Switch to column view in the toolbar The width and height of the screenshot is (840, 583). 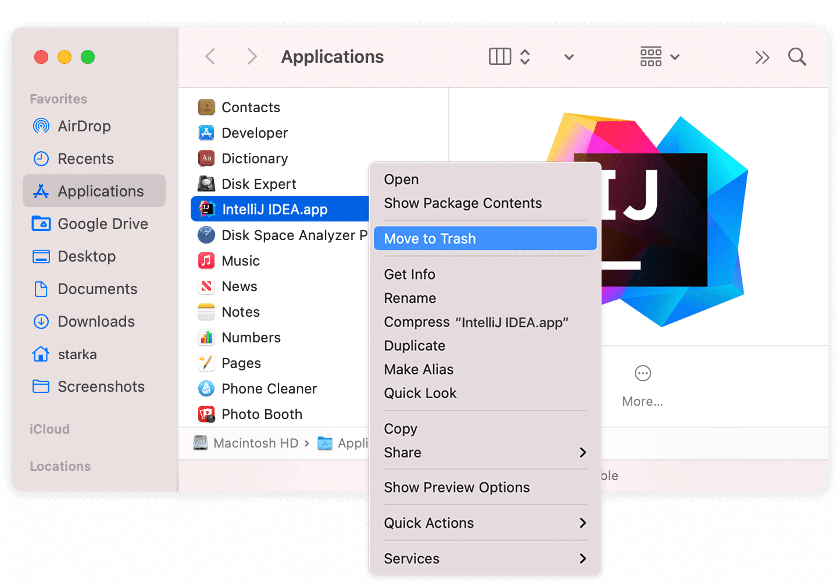[499, 56]
